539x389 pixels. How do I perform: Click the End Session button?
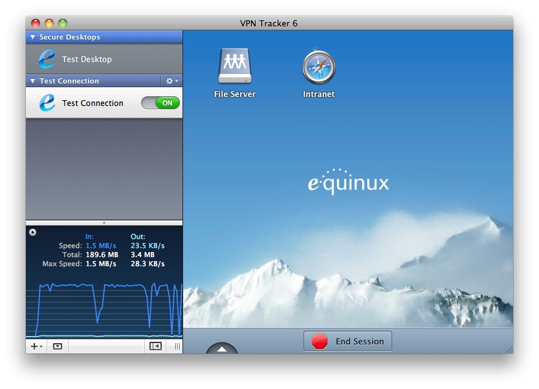click(x=348, y=341)
